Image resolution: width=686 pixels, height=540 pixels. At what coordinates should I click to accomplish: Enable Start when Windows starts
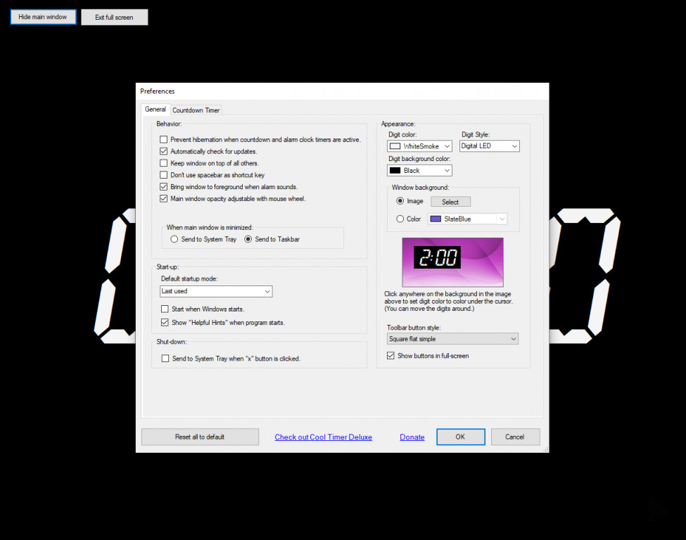[x=165, y=308]
